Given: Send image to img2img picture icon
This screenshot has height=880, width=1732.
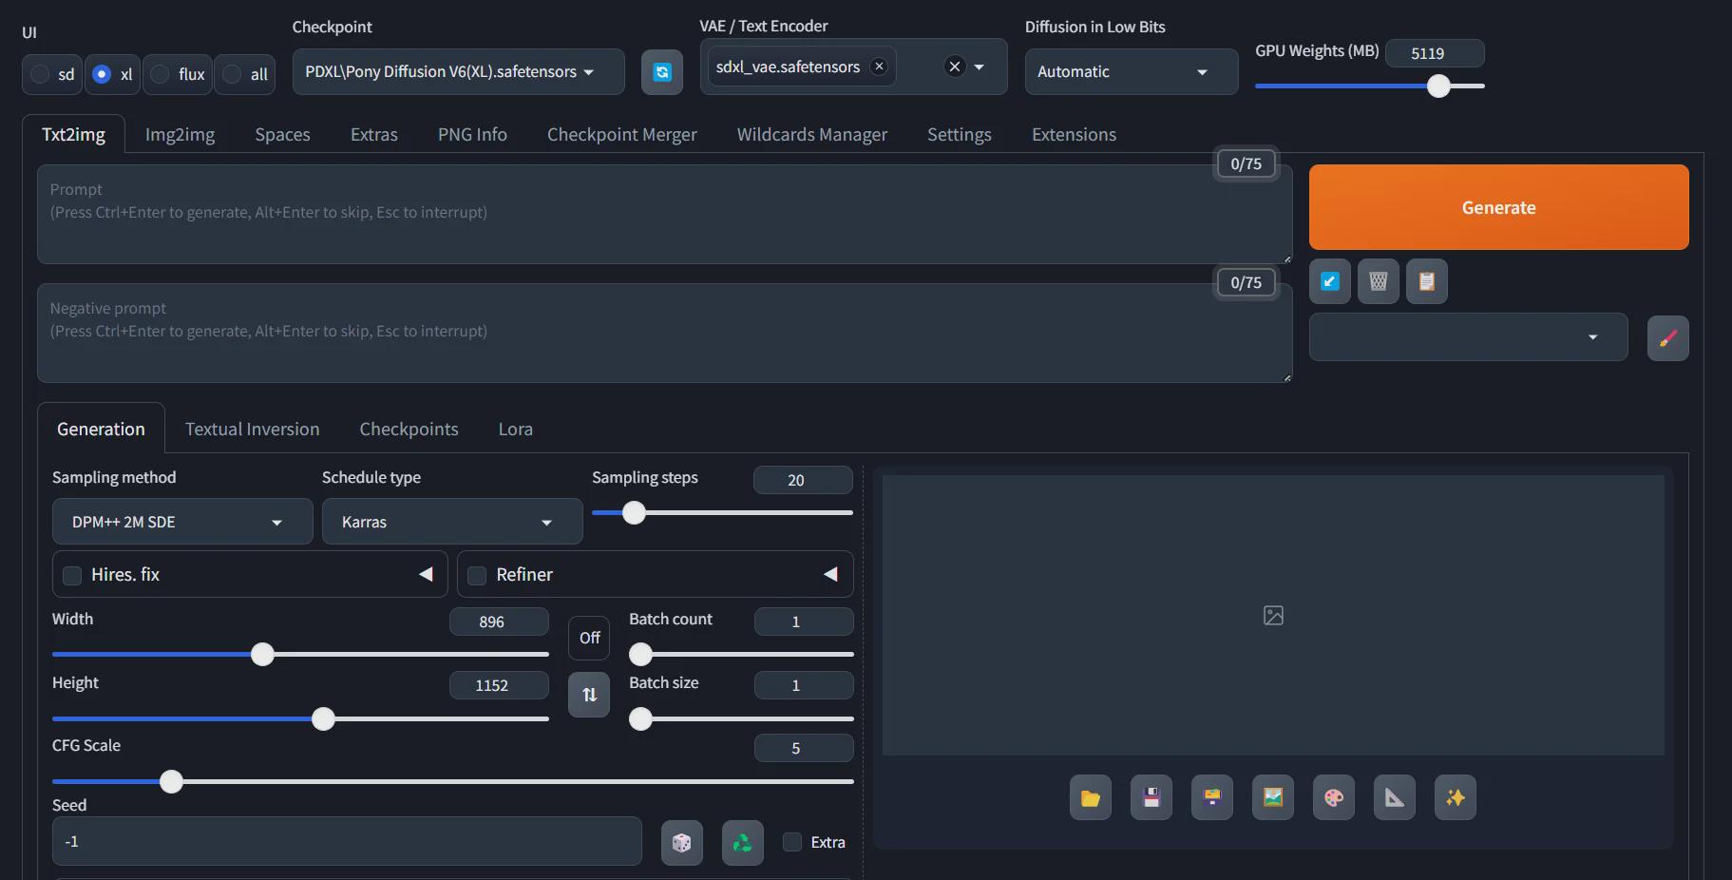Looking at the screenshot, I should pos(1273,798).
